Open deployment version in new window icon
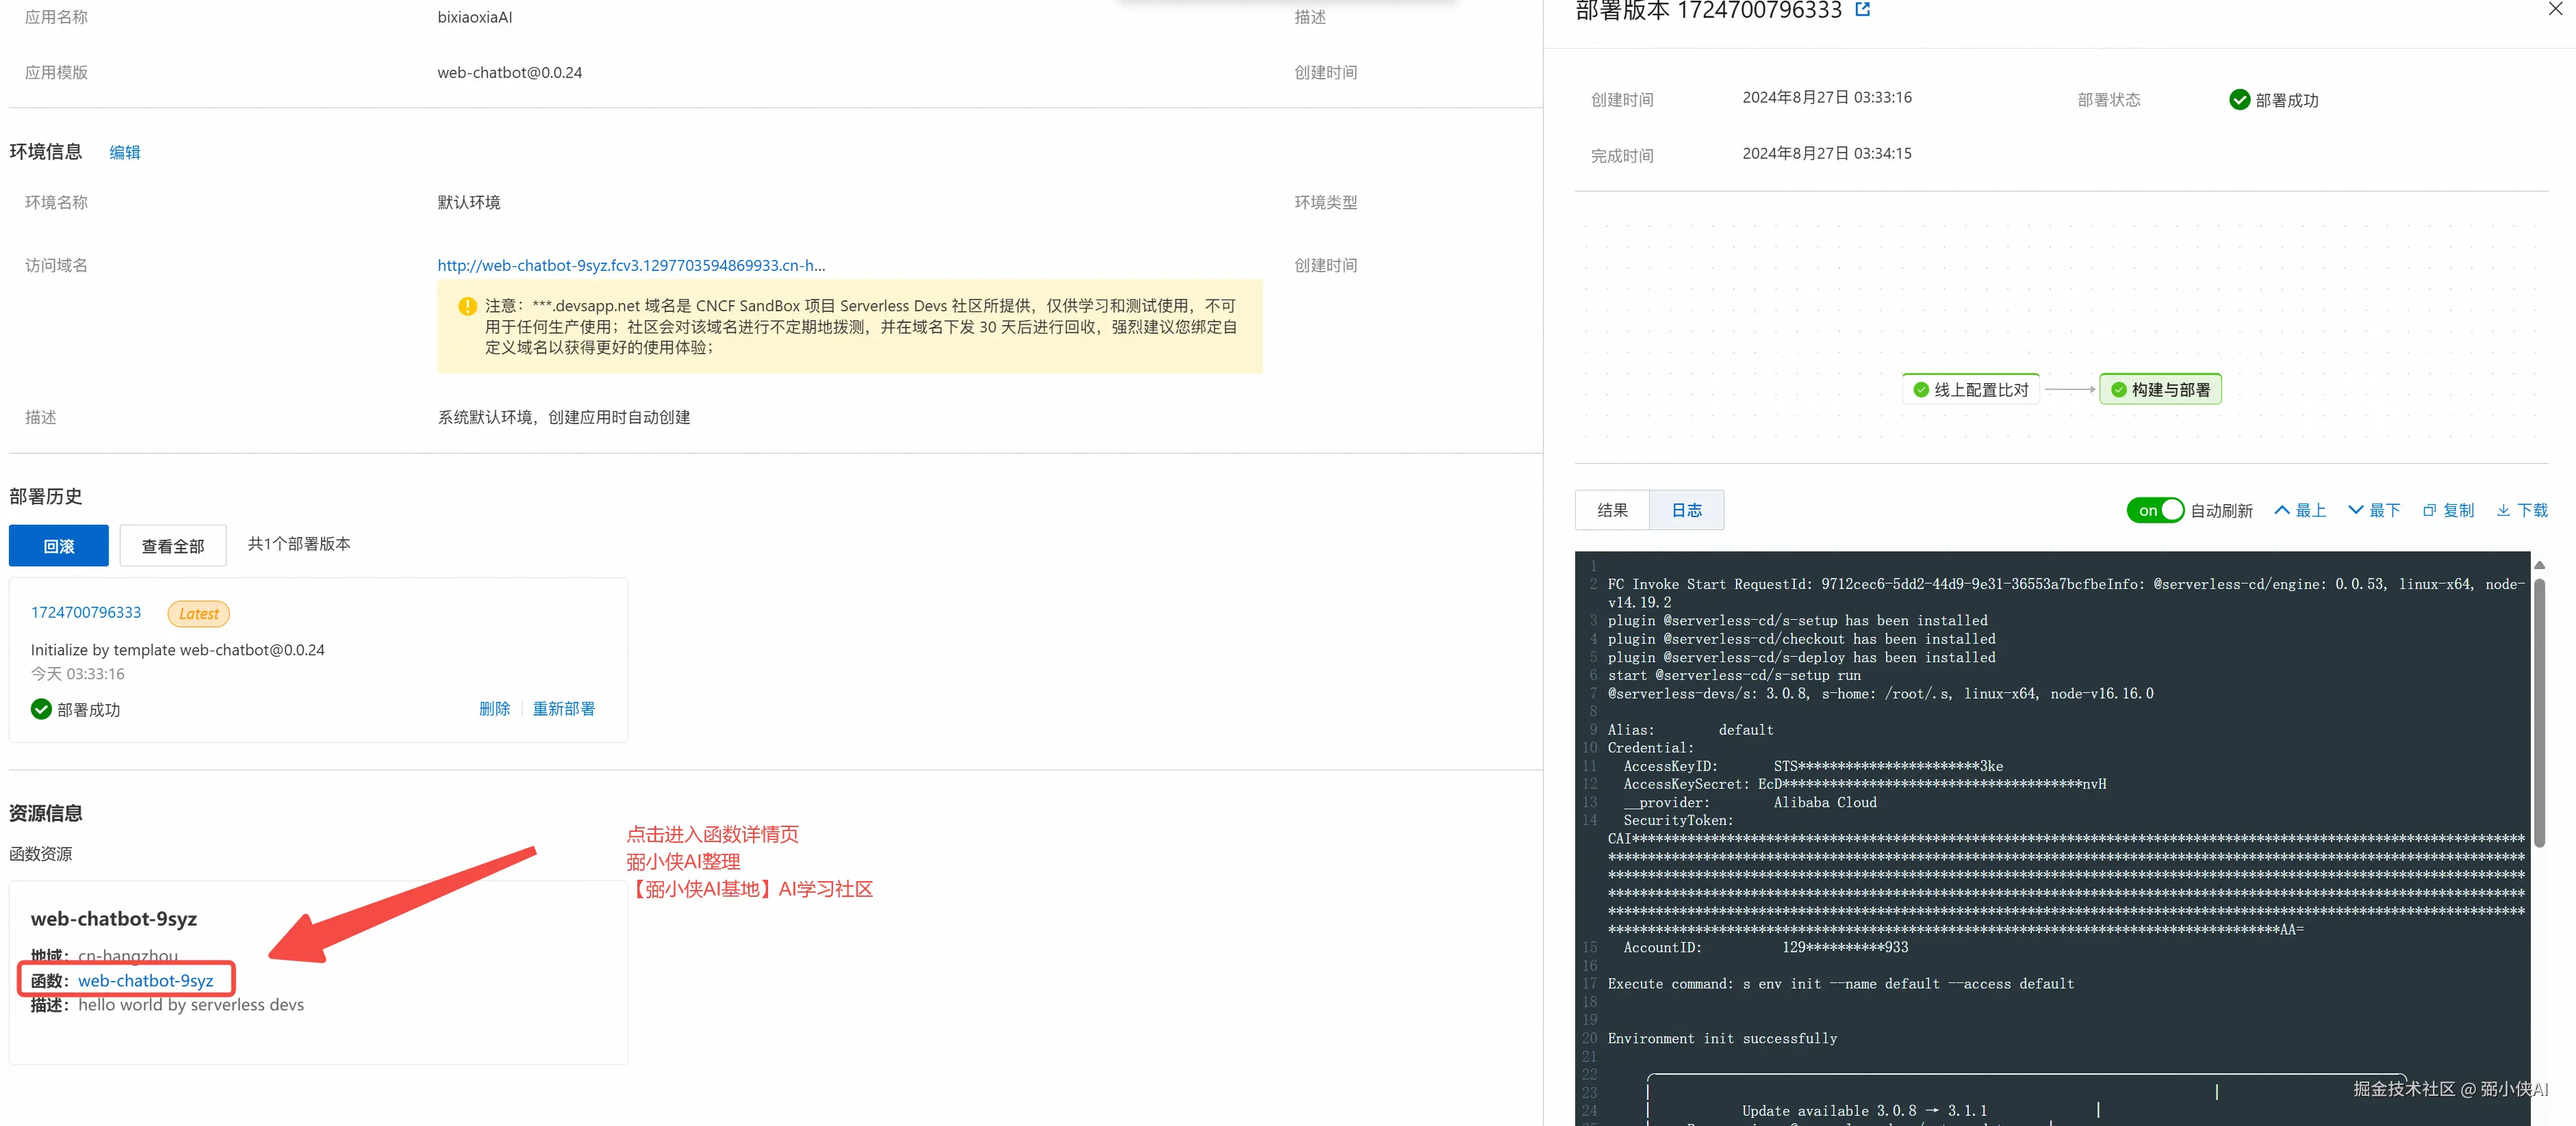2576x1126 pixels. click(1862, 10)
